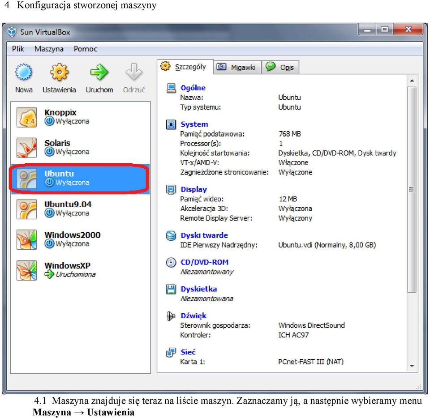Select the Solaris machine icon

(x=26, y=148)
